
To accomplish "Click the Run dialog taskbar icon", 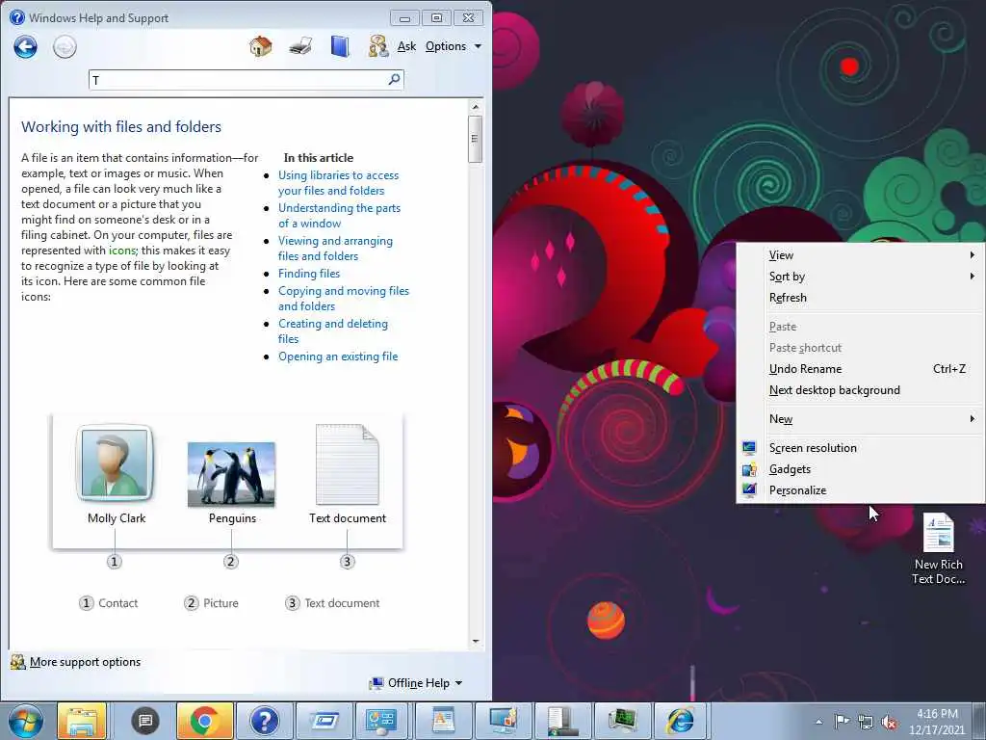I will point(324,721).
